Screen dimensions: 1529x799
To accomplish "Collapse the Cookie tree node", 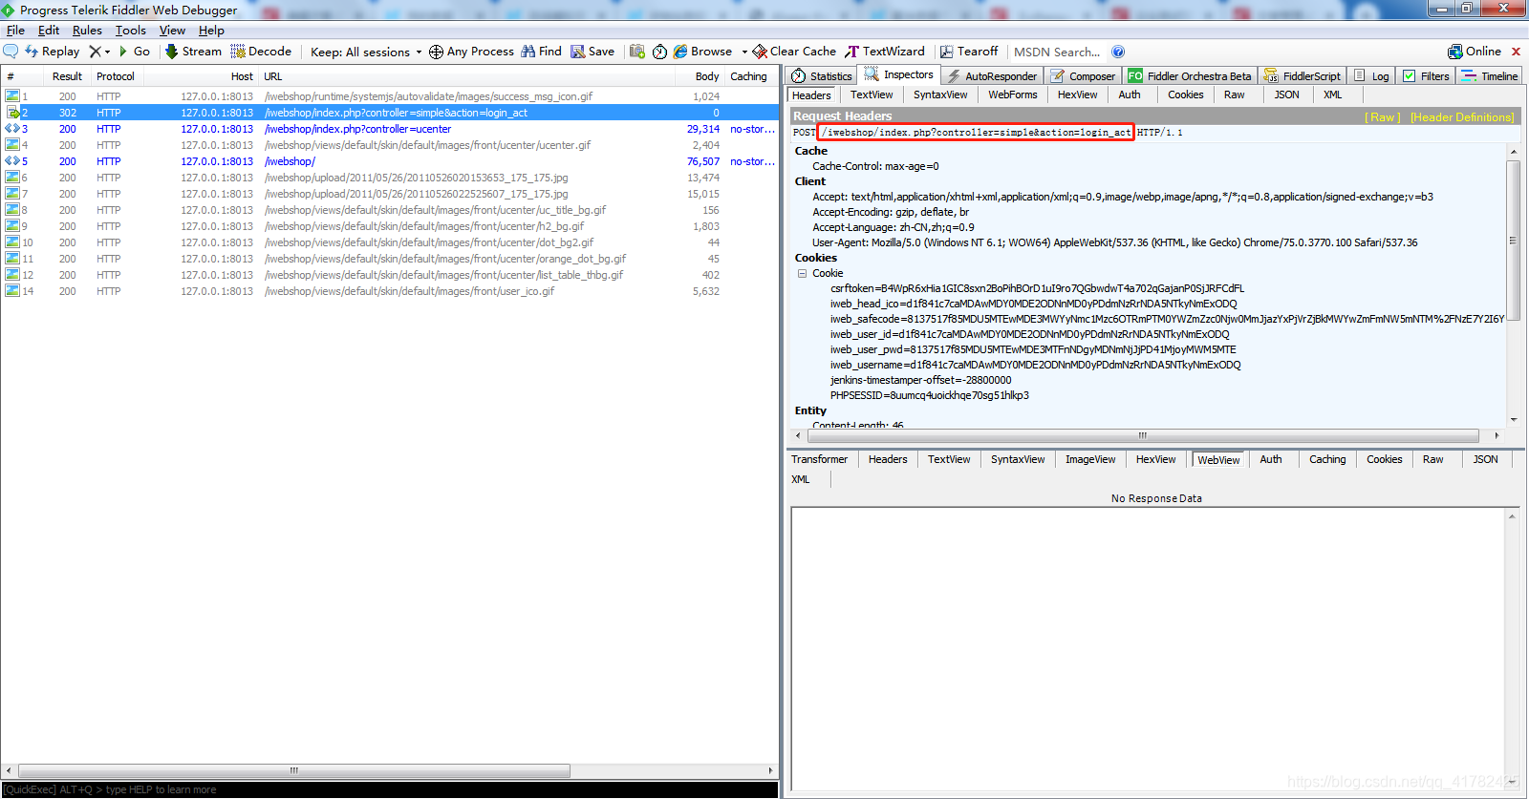I will (x=802, y=273).
